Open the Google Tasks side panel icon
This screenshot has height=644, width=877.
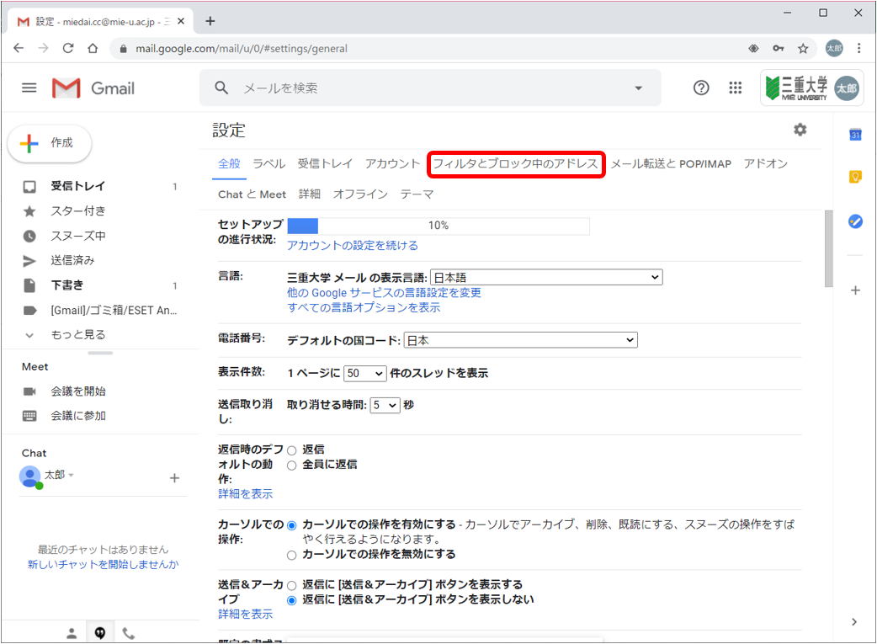pyautogui.click(x=855, y=221)
